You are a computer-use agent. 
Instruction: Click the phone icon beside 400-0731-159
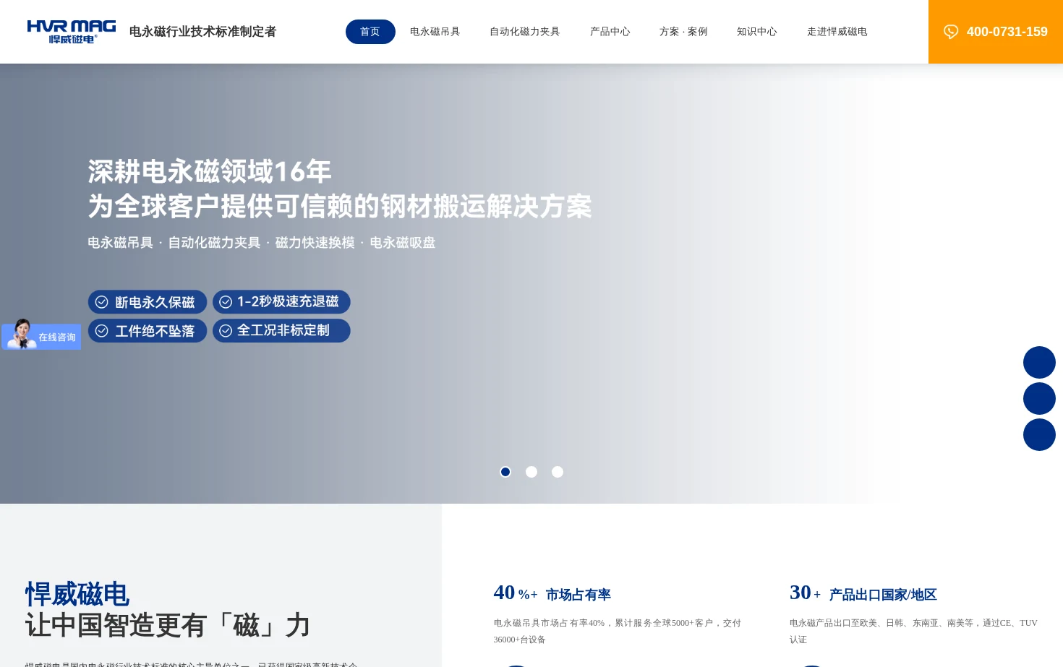[951, 32]
